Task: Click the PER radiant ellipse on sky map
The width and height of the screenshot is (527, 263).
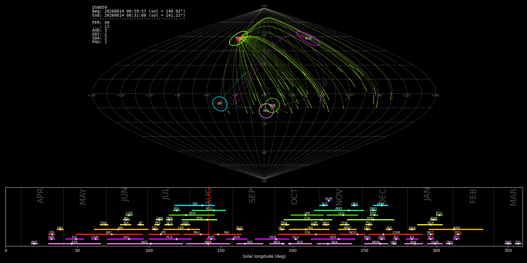Action: (x=238, y=38)
